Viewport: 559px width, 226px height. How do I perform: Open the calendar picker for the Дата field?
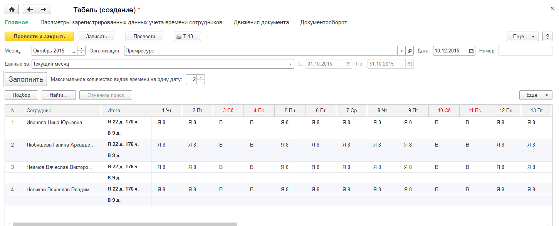click(x=471, y=51)
